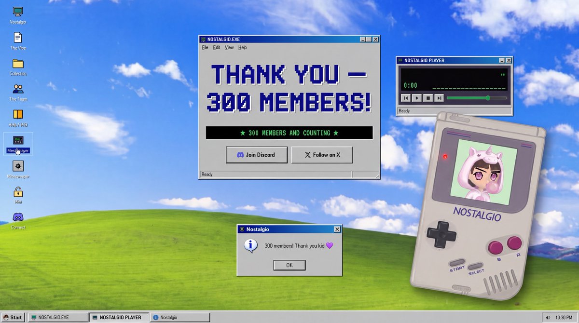Click the 10:30 PM taskbar clock
Viewport: 579px width, 323px height.
[563, 317]
